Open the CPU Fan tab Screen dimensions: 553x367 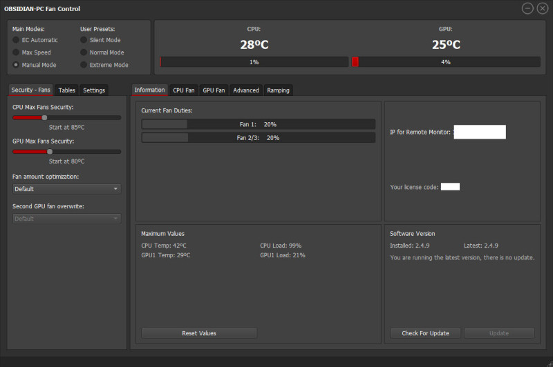click(x=184, y=90)
